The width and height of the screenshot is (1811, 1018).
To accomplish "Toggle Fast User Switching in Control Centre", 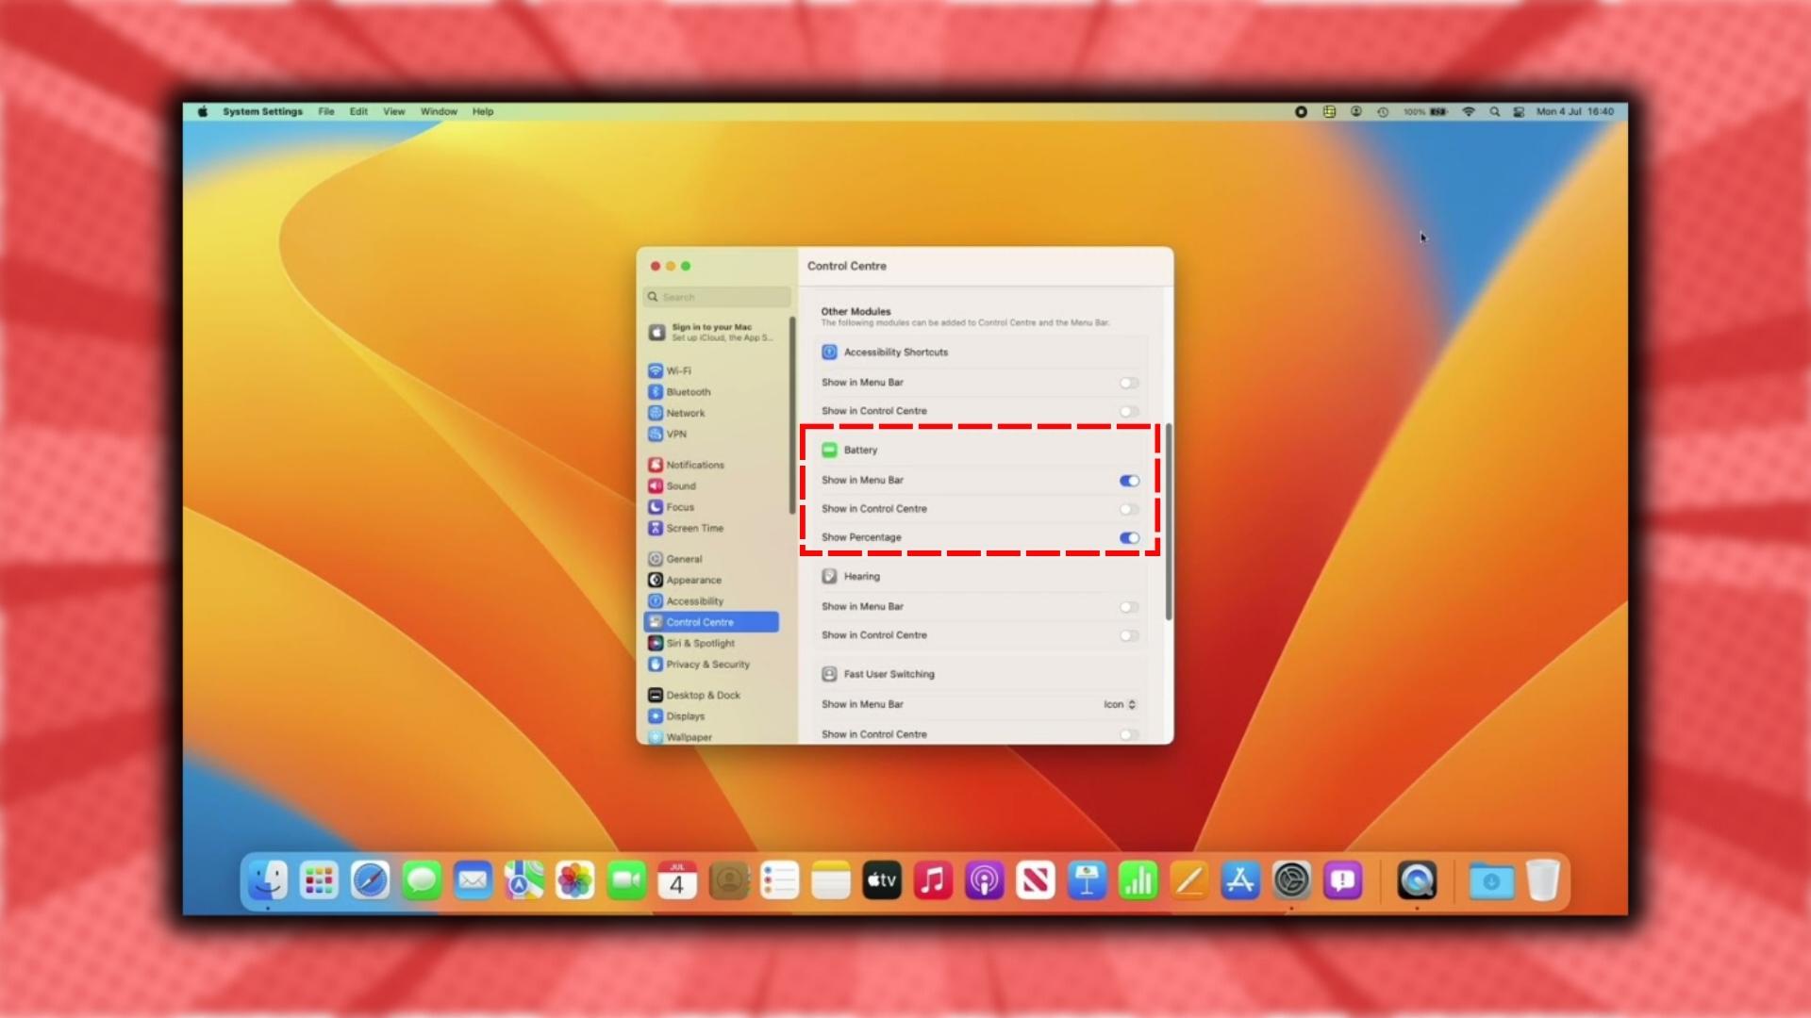I will (x=1129, y=735).
